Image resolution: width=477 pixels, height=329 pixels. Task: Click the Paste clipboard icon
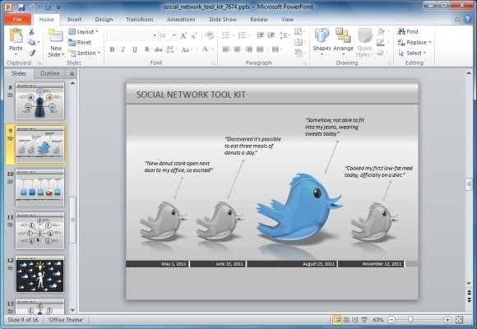pos(16,35)
